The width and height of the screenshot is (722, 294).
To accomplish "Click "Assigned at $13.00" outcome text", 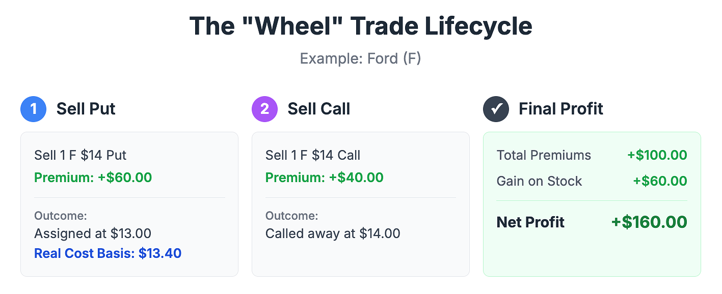I will pos(93,234).
